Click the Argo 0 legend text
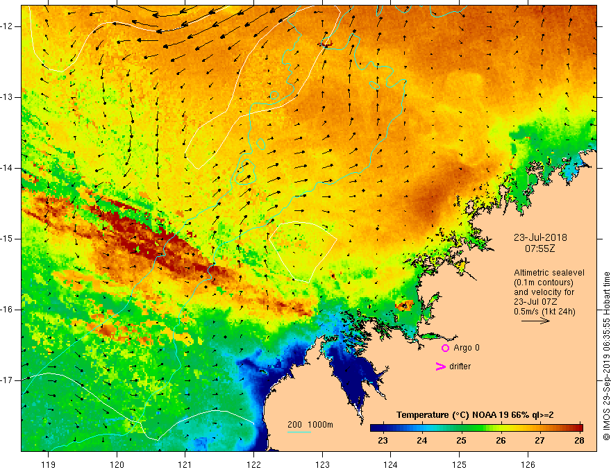This screenshot has height=472, width=611. coord(467,348)
